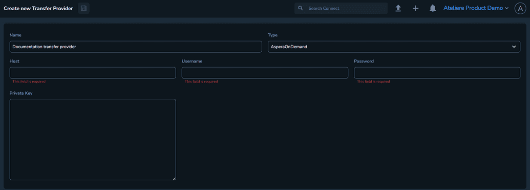
Task: Click the Password input field
Action: (x=437, y=73)
